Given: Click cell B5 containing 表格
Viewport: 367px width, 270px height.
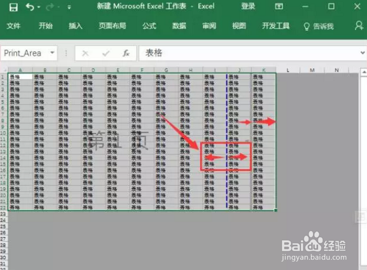Looking at the screenshot, I should click(45, 102).
